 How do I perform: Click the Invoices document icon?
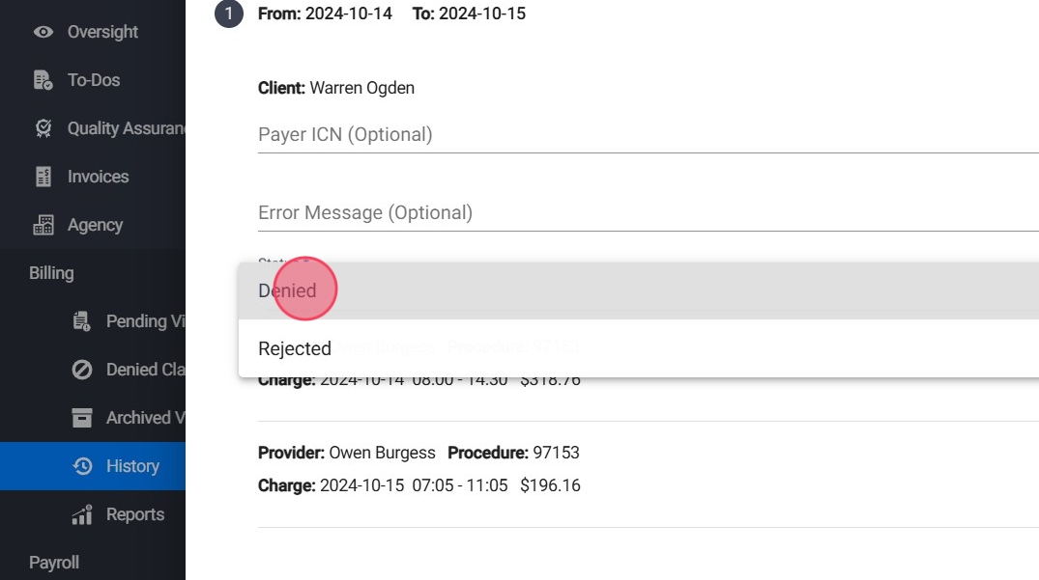[43, 177]
